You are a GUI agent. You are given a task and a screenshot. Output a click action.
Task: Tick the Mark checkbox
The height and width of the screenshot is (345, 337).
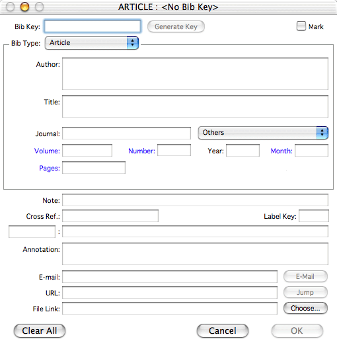tap(301, 26)
